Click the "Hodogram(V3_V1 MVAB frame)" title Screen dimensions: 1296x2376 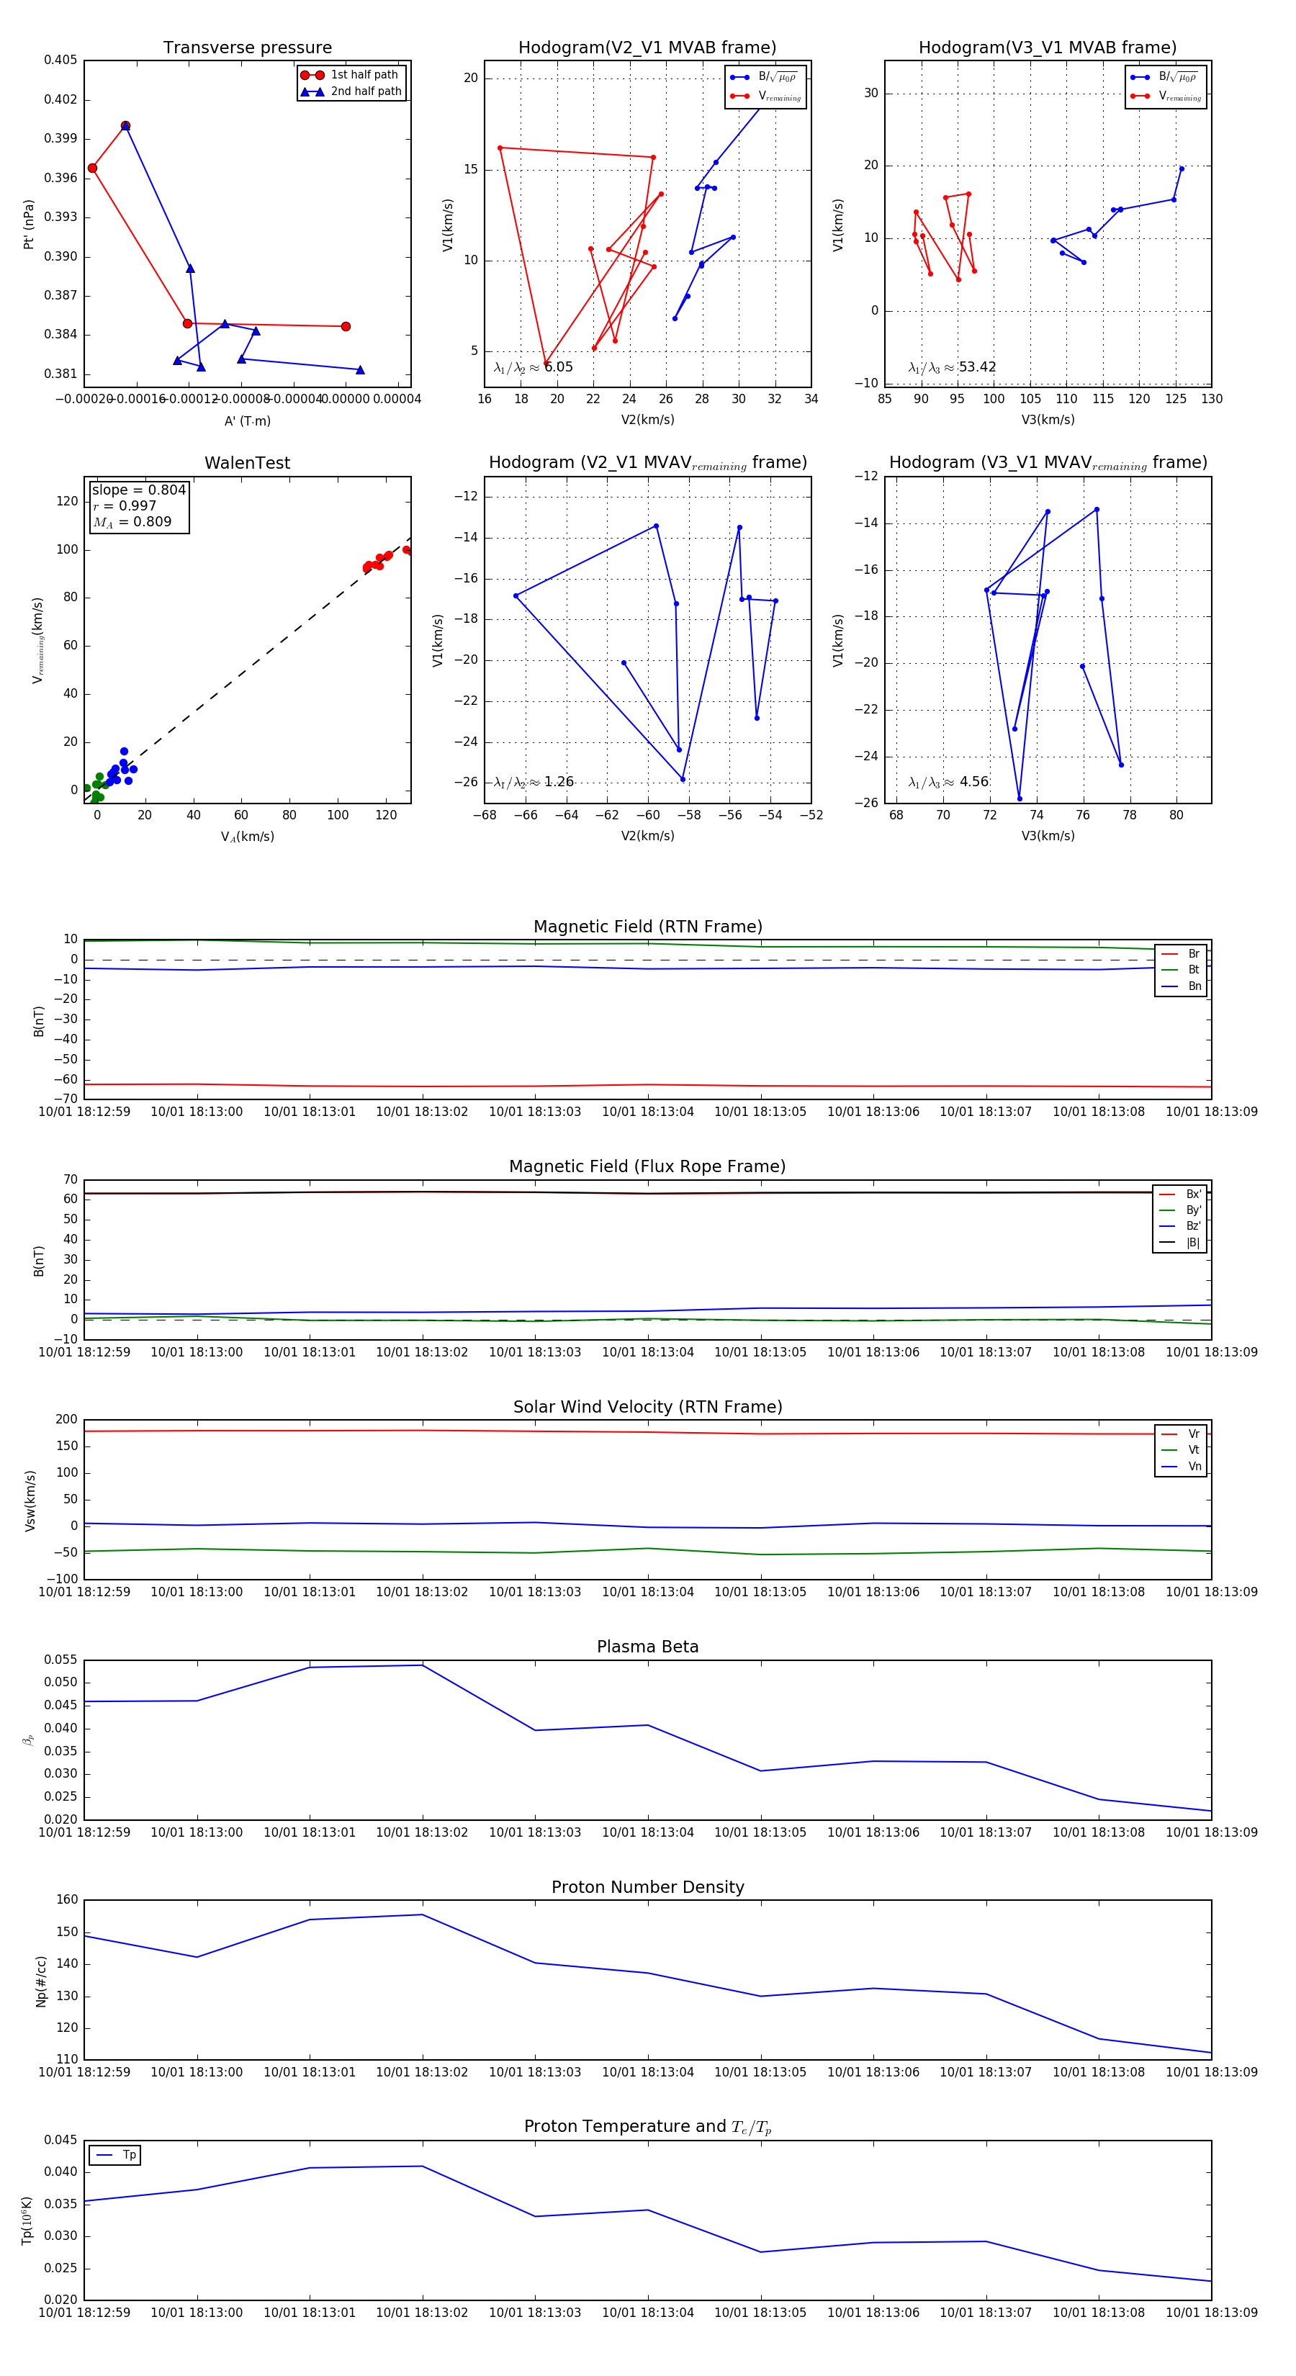(1047, 48)
